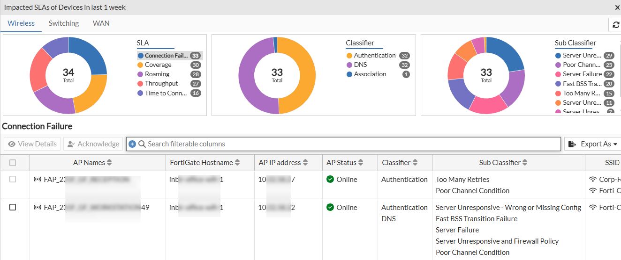Image resolution: width=621 pixels, height=260 pixels.
Task: Click the sort icon beside AP Names
Action: point(109,163)
